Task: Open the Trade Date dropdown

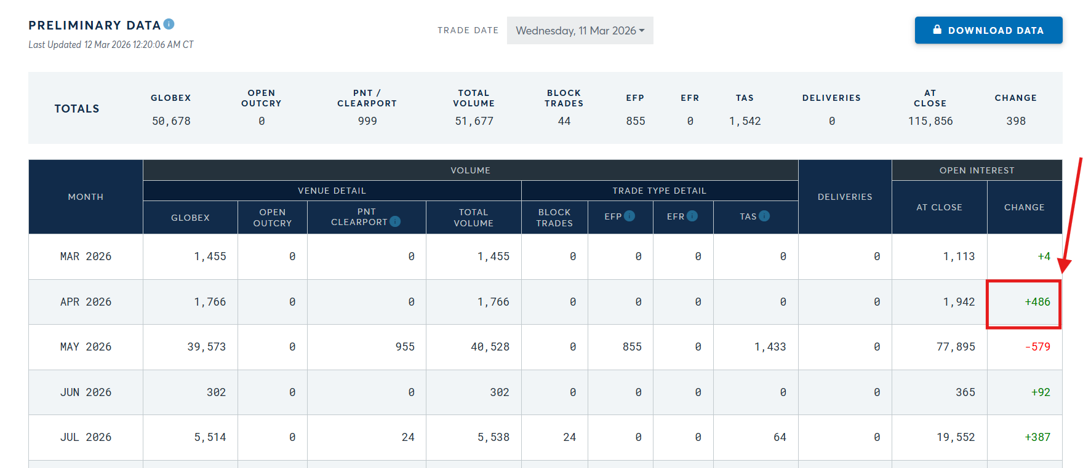Action: coord(580,31)
